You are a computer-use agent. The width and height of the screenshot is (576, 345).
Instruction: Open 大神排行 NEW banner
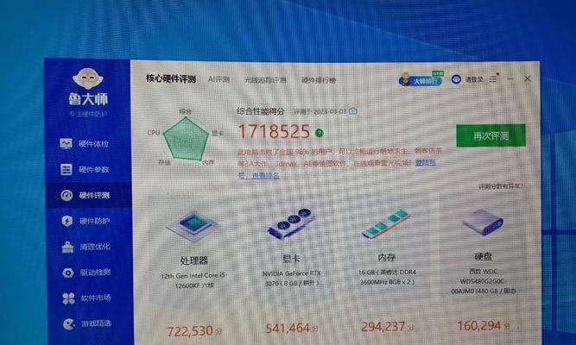(x=421, y=78)
